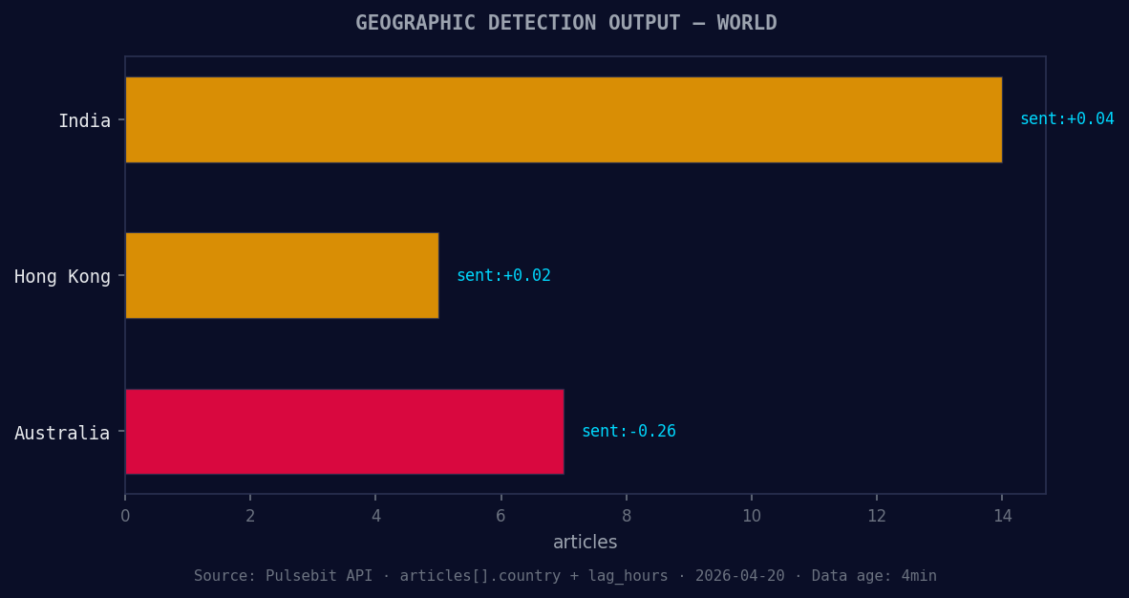
Task: Select the Australia red bar
Action: coord(344,432)
